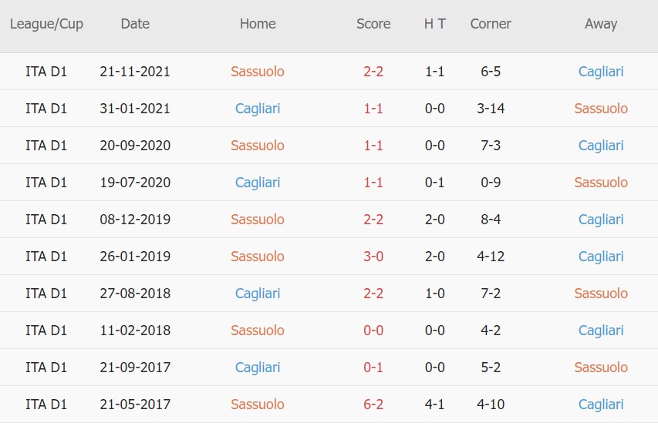Click the Date column header

[135, 24]
